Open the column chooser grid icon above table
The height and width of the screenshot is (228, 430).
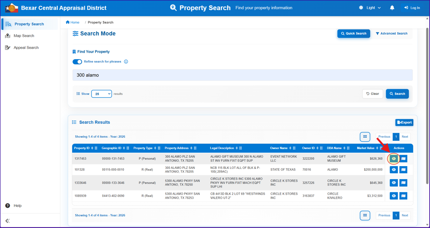365,136
